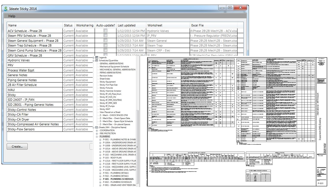Viewport: 330px width, 189px height.
Task: Expand the Legends node in project browser
Action: click(x=94, y=57)
